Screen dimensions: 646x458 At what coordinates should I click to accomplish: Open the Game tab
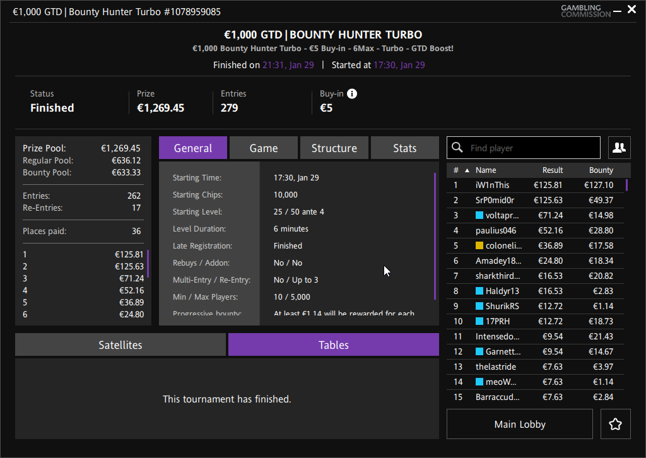(264, 148)
